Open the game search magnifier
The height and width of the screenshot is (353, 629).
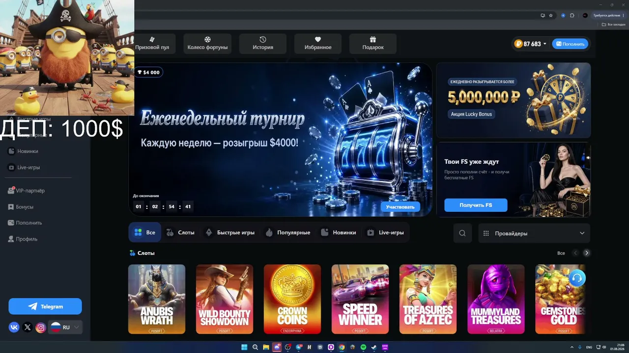[462, 233]
